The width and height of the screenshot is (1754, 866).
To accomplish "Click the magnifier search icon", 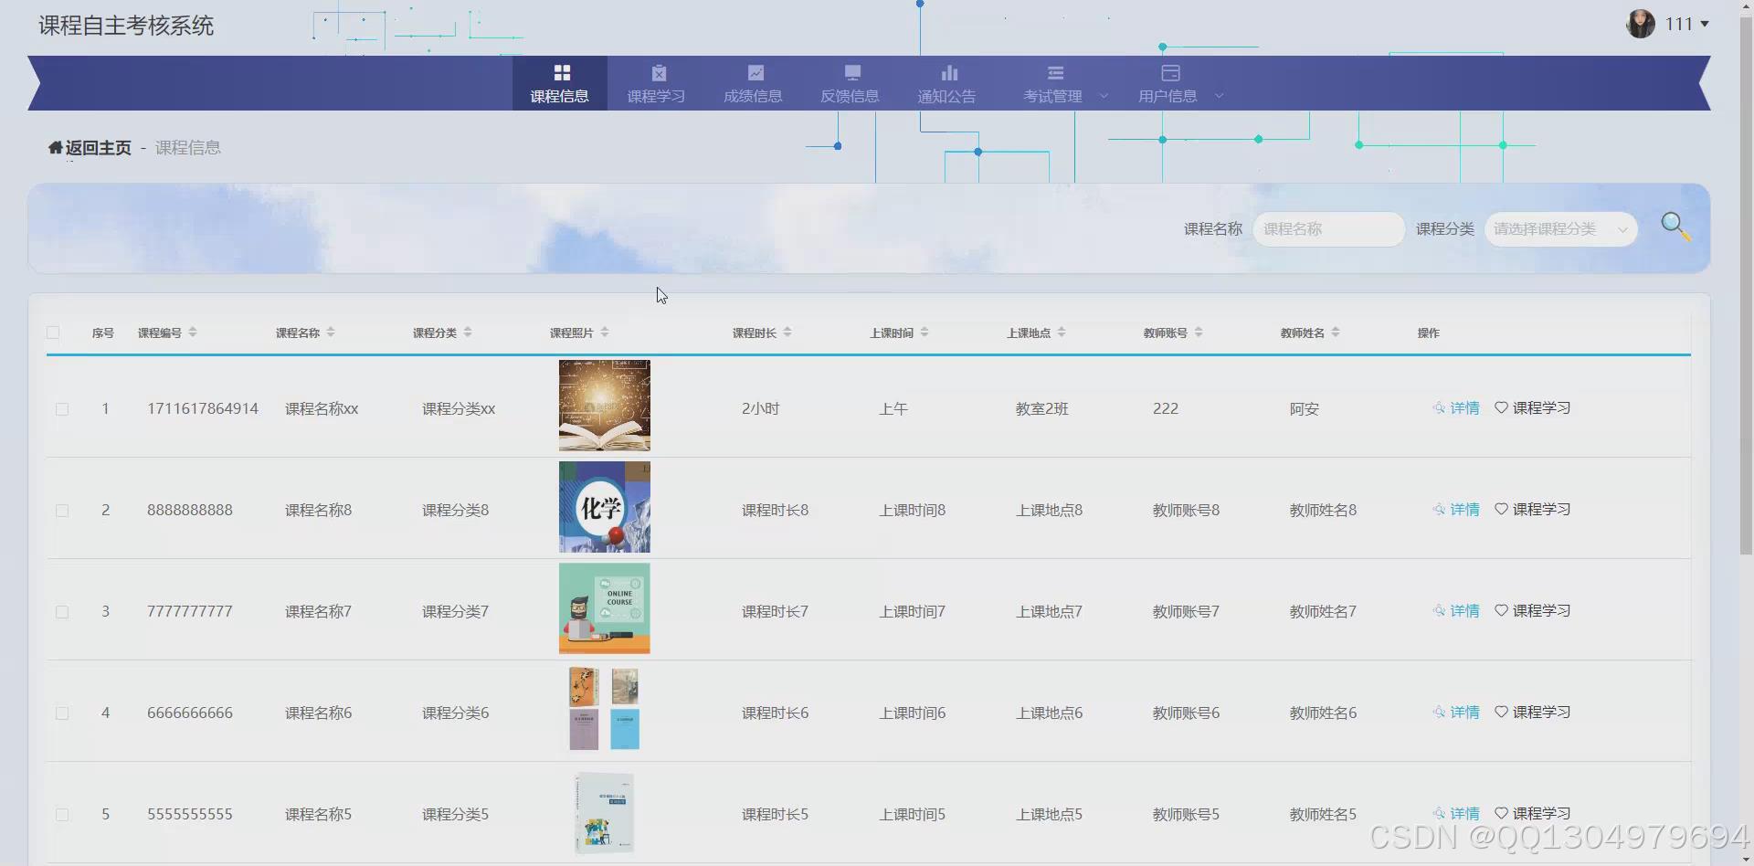I will point(1675,226).
